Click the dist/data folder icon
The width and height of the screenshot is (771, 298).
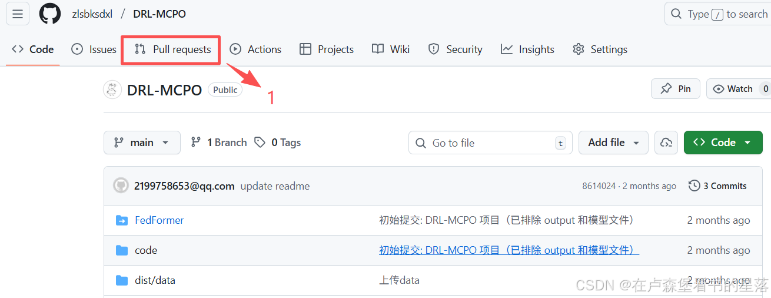[122, 280]
